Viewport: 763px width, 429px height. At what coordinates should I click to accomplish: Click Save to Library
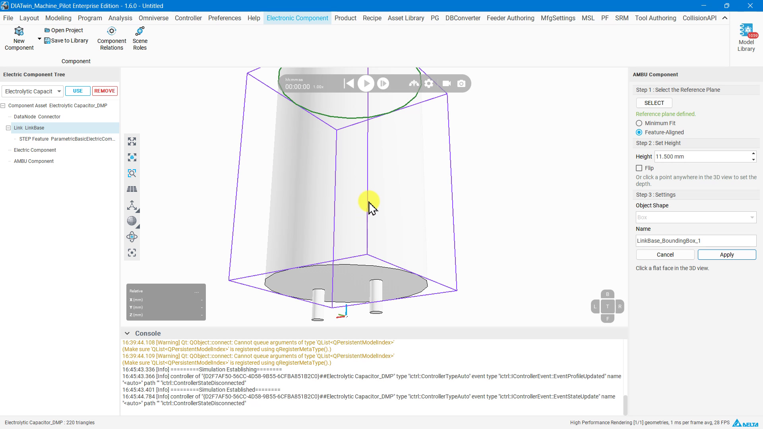pos(66,41)
